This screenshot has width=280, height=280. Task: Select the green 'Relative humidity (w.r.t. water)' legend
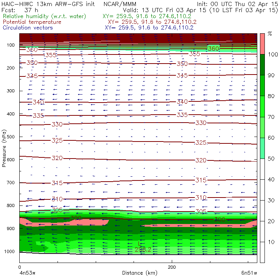click(45, 16)
